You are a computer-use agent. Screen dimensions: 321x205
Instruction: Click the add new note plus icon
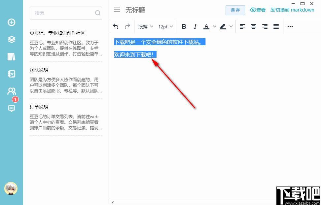12,22
